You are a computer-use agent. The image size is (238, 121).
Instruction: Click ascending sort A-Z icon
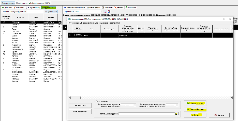106,11
